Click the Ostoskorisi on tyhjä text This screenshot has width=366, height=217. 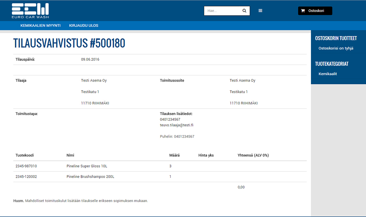[336, 48]
